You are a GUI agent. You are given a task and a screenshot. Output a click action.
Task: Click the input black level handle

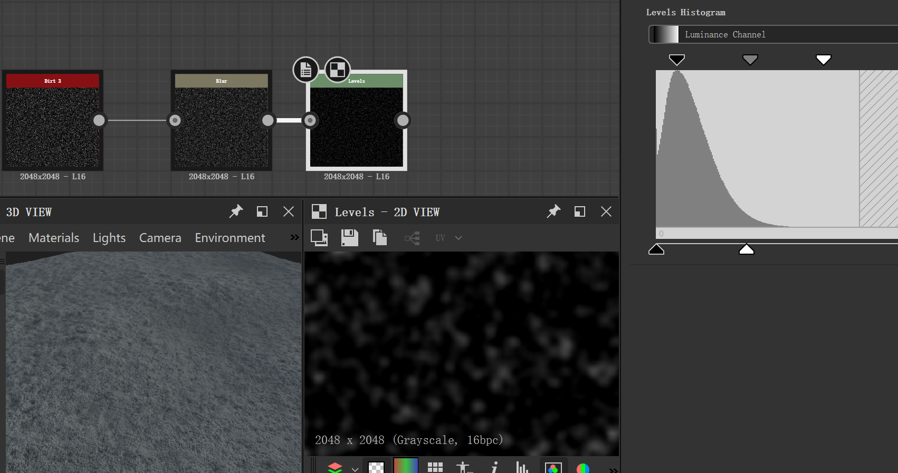pos(677,60)
